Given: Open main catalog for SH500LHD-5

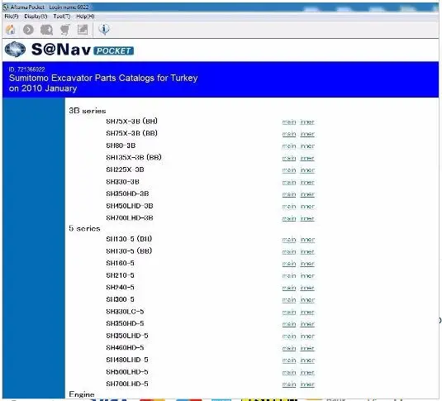Looking at the screenshot, I should coord(289,373).
